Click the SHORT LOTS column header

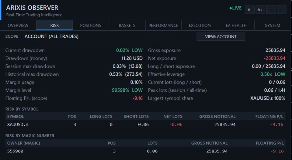(x=136, y=117)
